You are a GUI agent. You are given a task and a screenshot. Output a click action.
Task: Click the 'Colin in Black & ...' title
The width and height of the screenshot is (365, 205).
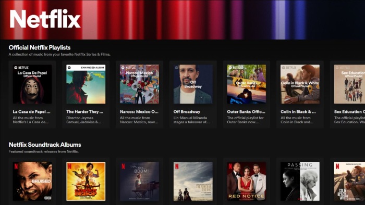point(298,112)
